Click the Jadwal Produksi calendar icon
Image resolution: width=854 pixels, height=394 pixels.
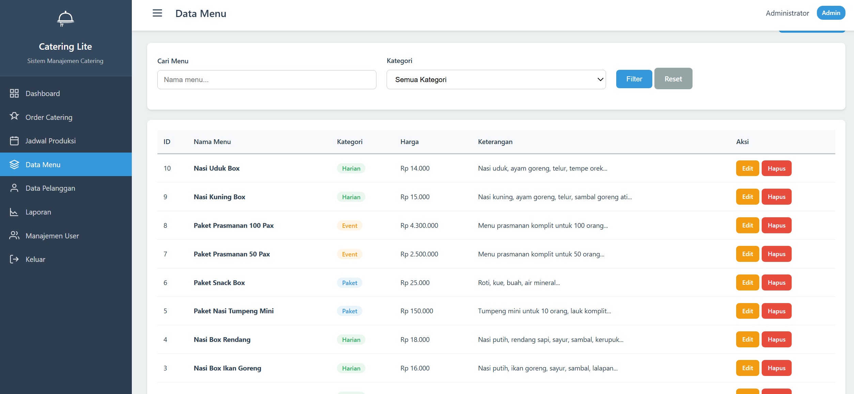click(x=14, y=141)
